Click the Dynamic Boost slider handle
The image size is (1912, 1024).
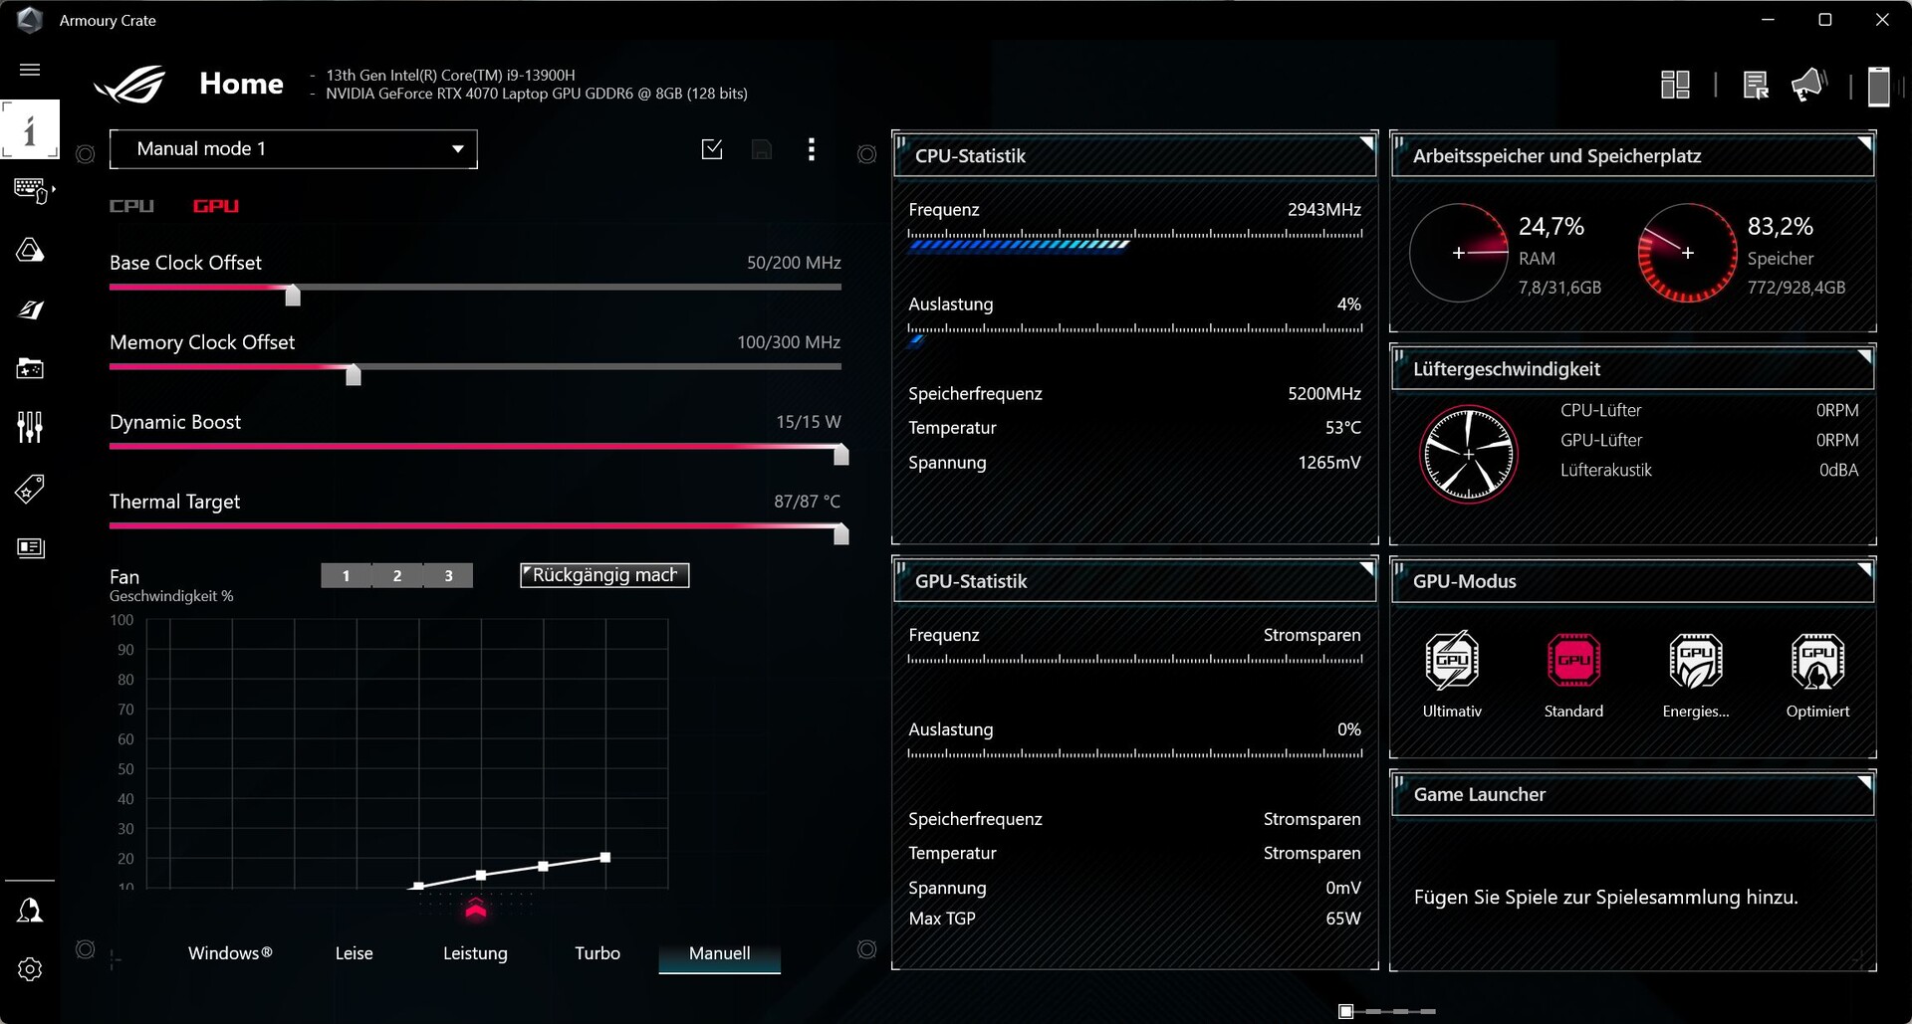point(841,454)
